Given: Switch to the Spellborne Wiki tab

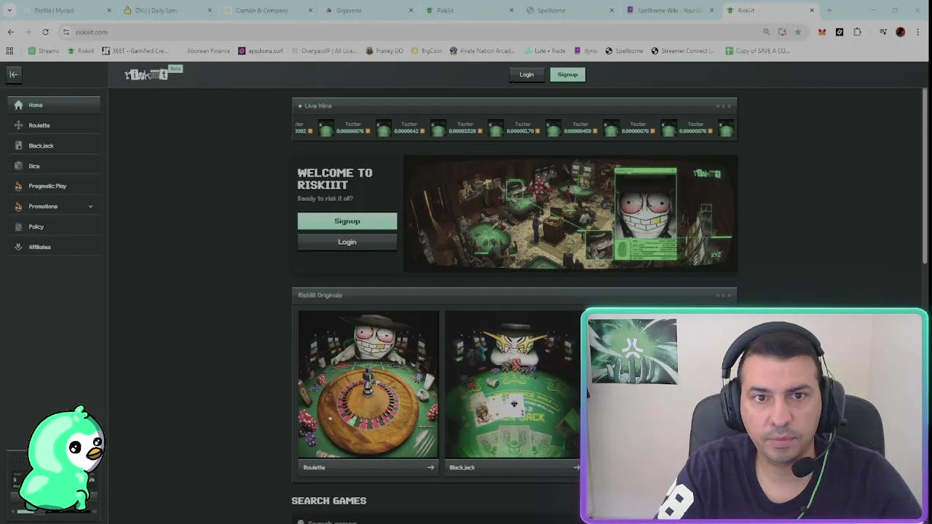Looking at the screenshot, I should 668,10.
